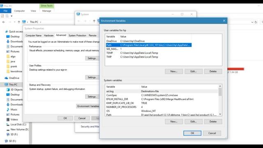Screen dimensions: 263x148
Task: Click the properties icon in quick access toolbar
Action: [2, 16]
